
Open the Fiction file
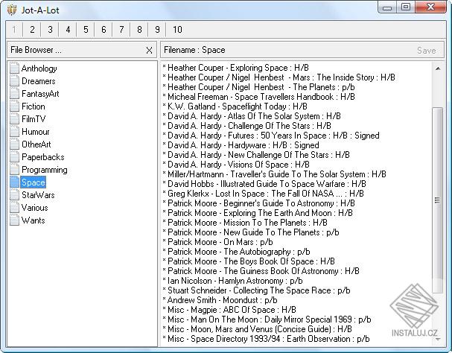point(34,106)
